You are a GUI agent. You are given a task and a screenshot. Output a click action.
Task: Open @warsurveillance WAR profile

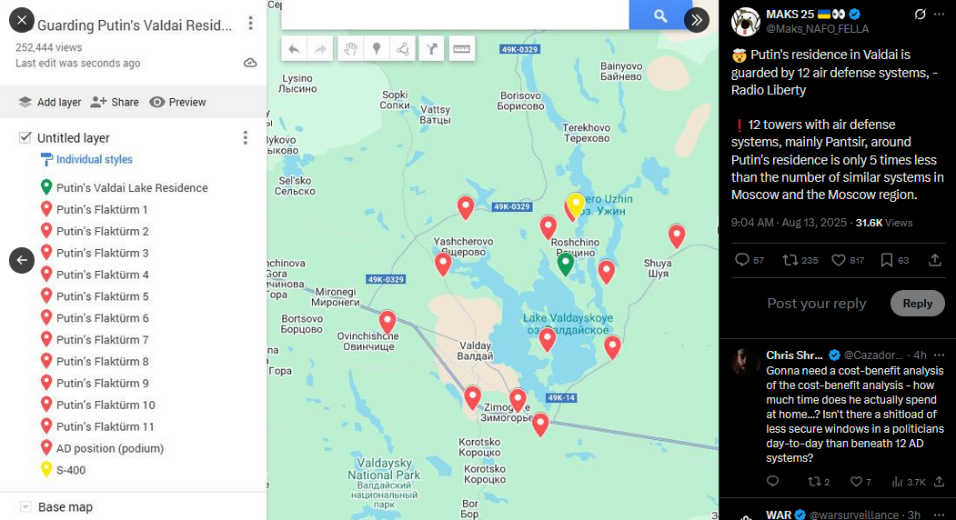(x=854, y=515)
